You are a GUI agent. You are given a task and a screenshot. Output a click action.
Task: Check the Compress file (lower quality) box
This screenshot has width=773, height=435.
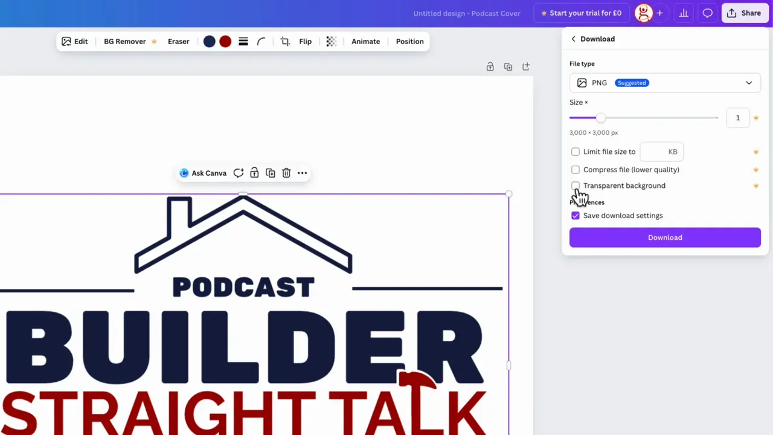576,170
